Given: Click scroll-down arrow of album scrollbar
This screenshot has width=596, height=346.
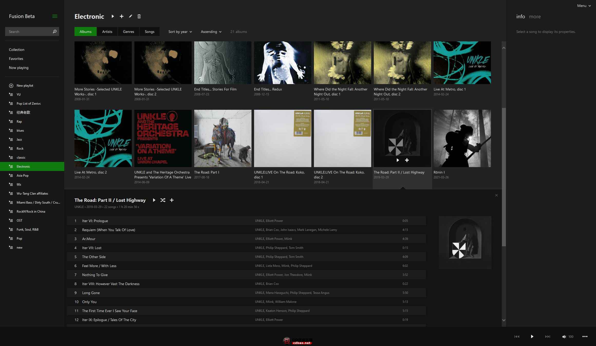Looking at the screenshot, I should 504,320.
